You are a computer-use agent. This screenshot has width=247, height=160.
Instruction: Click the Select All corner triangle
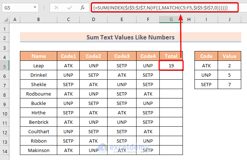click(x=5, y=20)
